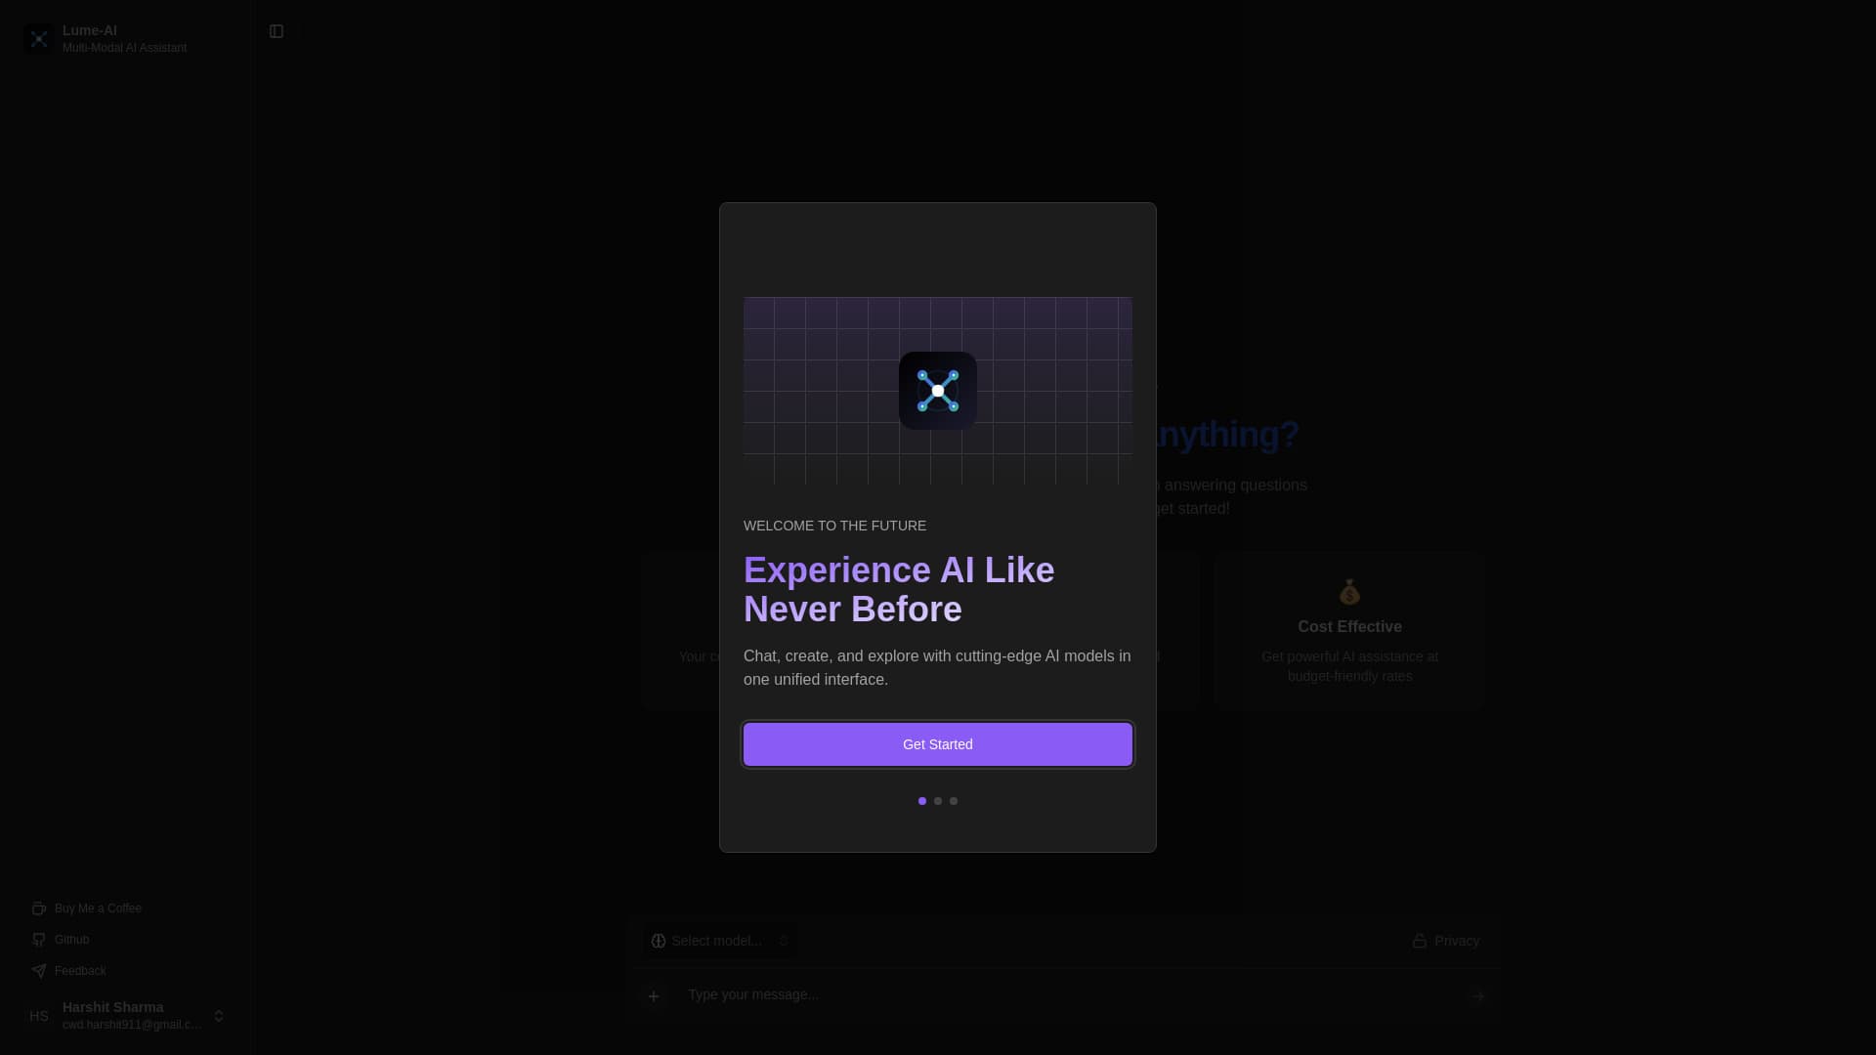
Task: Click the money bag icon on Cost Effective card
Action: [x=1349, y=591]
